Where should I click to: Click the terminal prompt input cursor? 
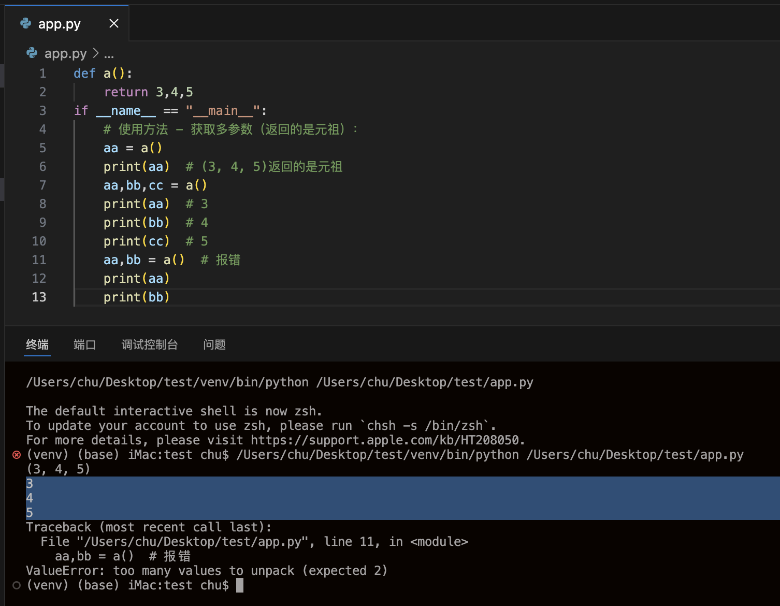[239, 585]
